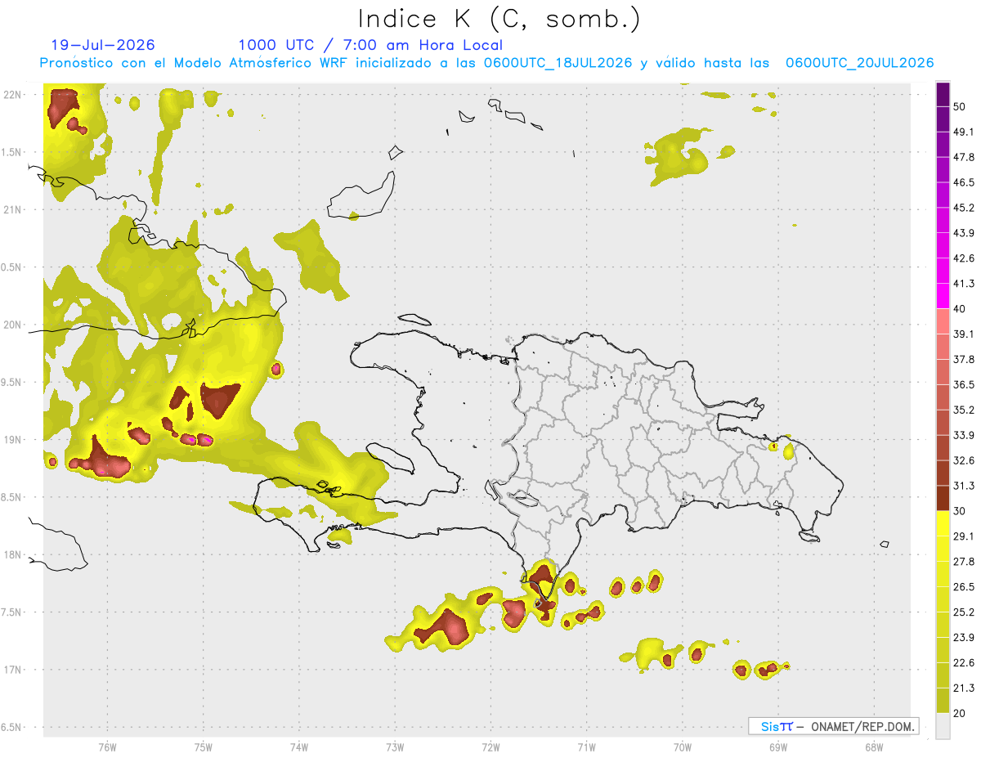Click the colorbar value '47.8'
The image size is (981, 758).
pyautogui.click(x=964, y=157)
